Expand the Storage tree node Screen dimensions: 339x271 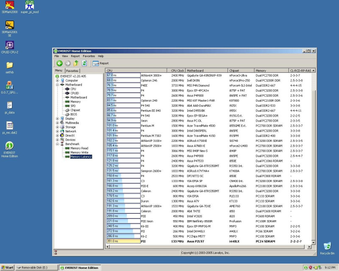click(x=57, y=127)
